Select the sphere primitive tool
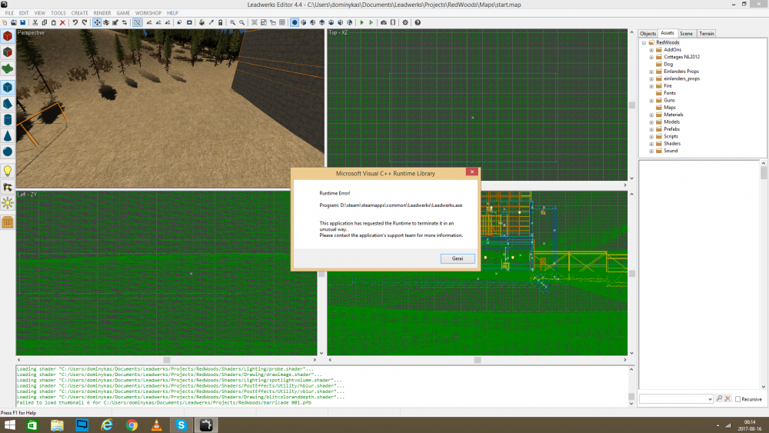Image resolution: width=769 pixels, height=433 pixels. click(8, 152)
